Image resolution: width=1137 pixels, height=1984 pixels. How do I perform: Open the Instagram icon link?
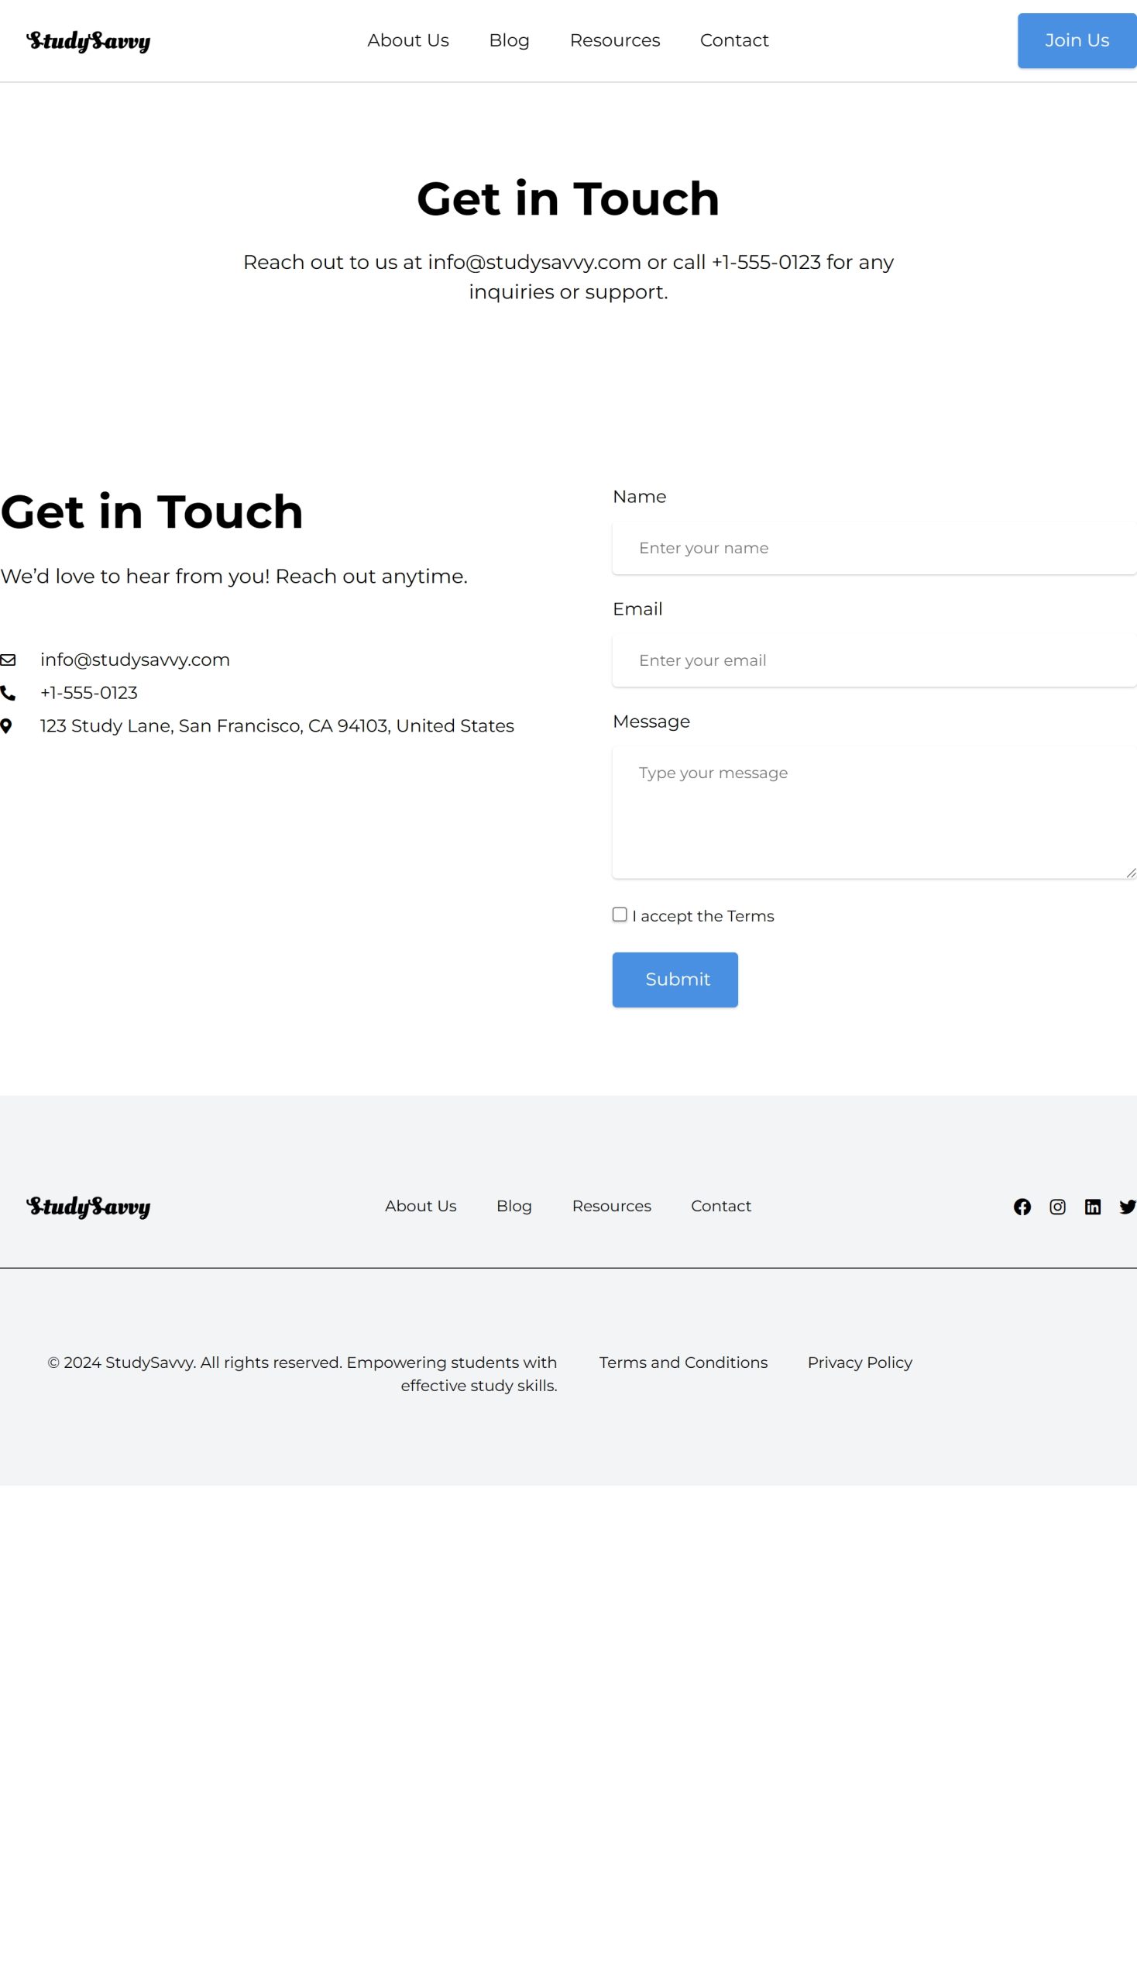point(1056,1207)
